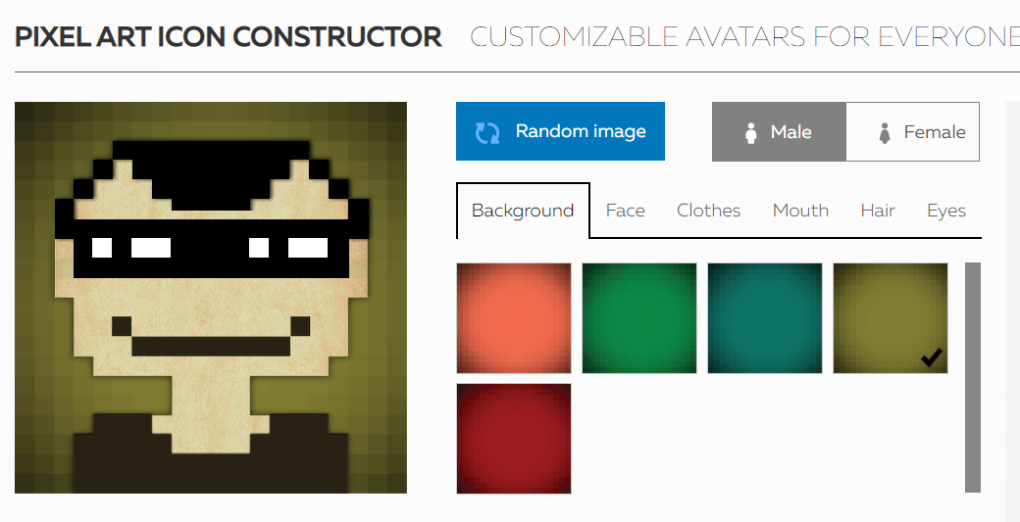Generate a Random image

[560, 131]
